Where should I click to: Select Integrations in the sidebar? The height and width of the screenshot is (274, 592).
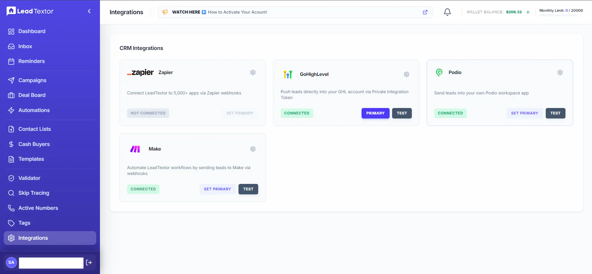50,238
